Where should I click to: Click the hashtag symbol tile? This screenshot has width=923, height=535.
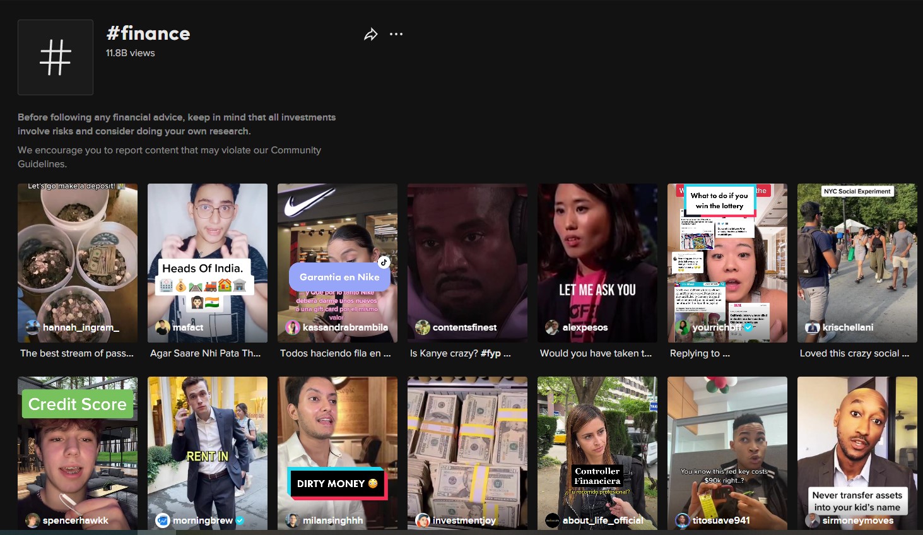point(56,57)
